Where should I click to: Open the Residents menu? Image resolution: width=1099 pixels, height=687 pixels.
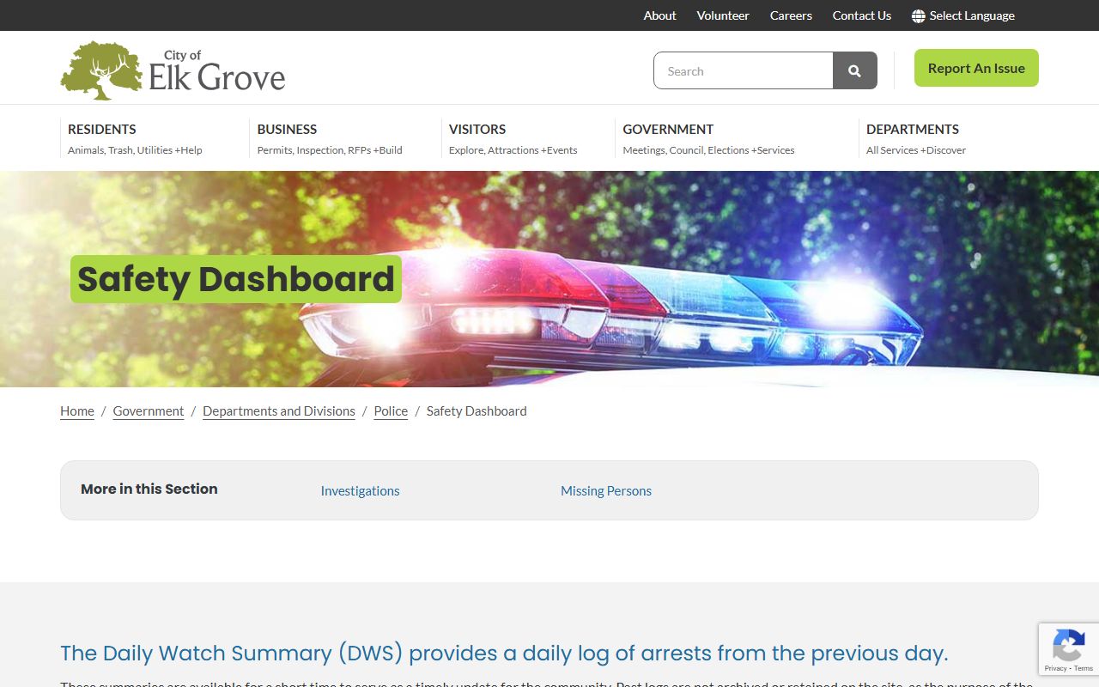point(135,138)
